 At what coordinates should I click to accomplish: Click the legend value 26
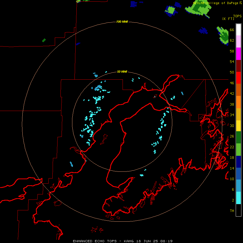click(232, 136)
